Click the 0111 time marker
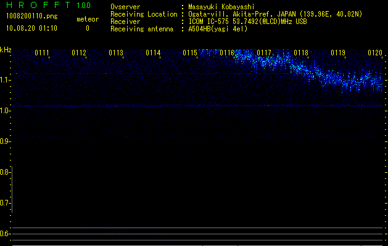This screenshot has height=246, width=388. point(42,53)
